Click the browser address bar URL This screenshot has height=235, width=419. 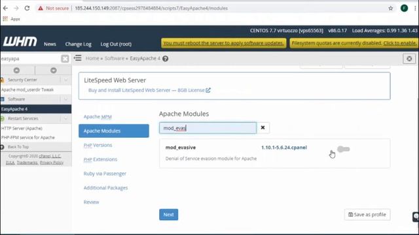151,8
